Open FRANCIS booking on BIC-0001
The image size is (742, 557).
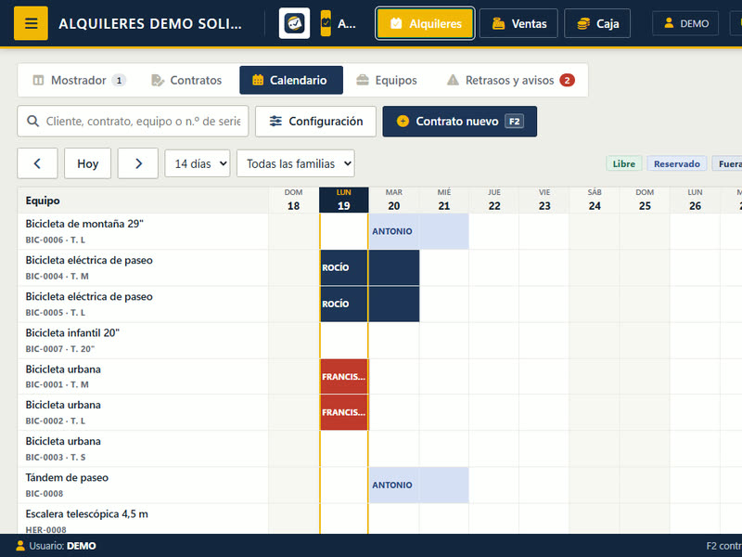[344, 377]
